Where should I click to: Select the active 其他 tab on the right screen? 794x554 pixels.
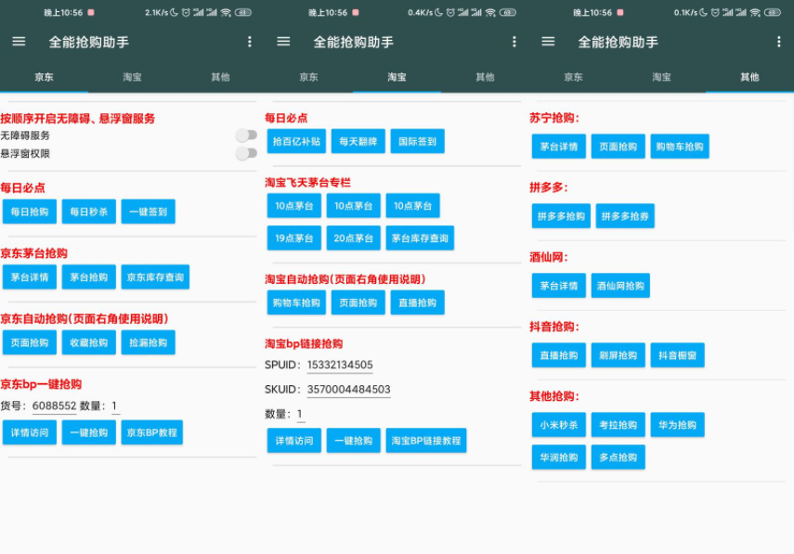[750, 77]
